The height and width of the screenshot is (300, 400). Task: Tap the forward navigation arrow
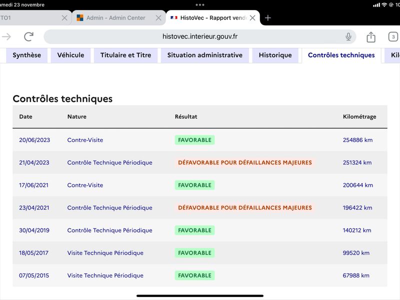tap(6, 36)
